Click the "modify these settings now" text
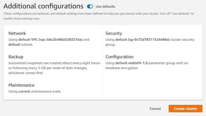This screenshot has width=206, height=116. tap(22, 18)
